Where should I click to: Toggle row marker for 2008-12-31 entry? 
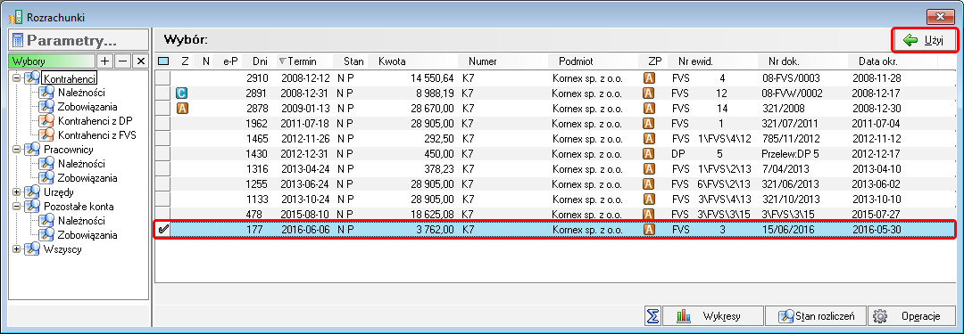point(163,93)
